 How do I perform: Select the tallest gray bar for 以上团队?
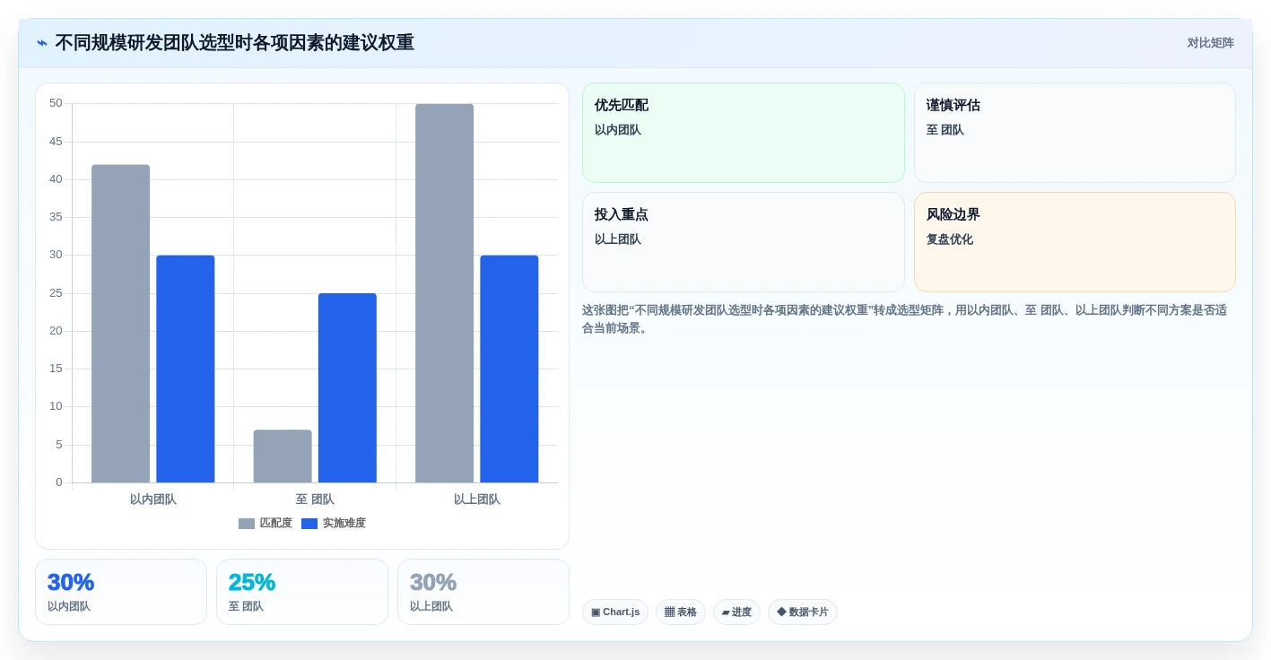pyautogui.click(x=444, y=293)
